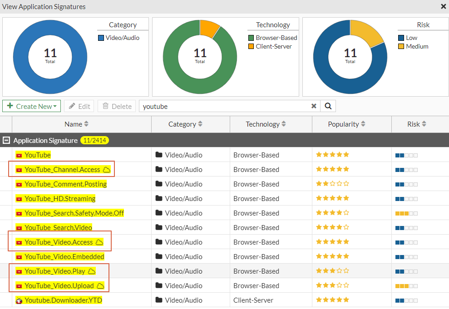Sort by Name column arrows
The height and width of the screenshot is (309, 449).
[86, 124]
